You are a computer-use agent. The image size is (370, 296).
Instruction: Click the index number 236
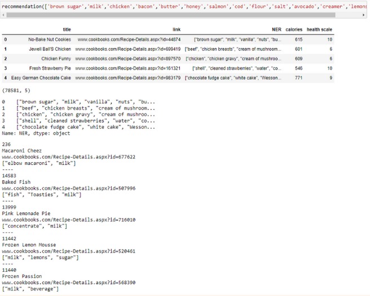[x=6, y=144]
